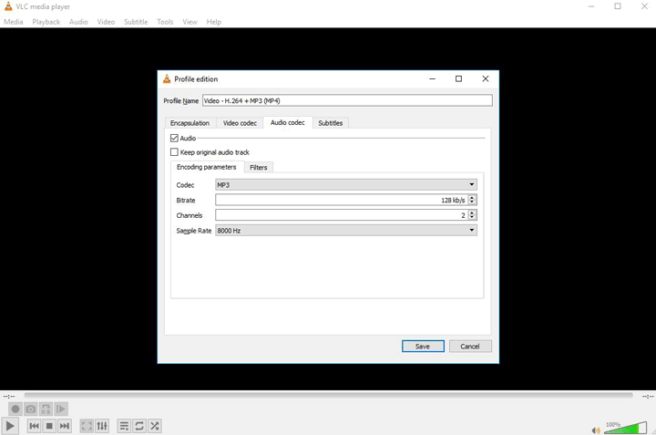656x435 pixels.
Task: Mute audio via speaker icon
Action: click(x=595, y=430)
